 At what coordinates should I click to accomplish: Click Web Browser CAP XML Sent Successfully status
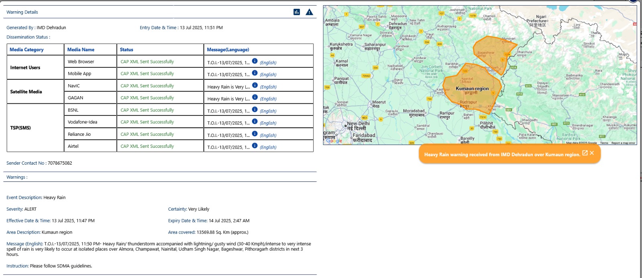(x=147, y=62)
